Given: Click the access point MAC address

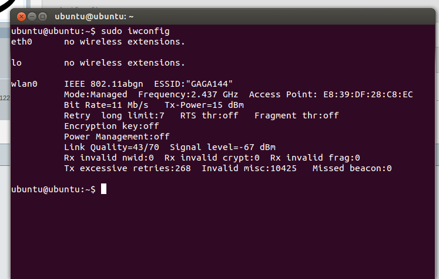Looking at the screenshot, I should [365, 94].
